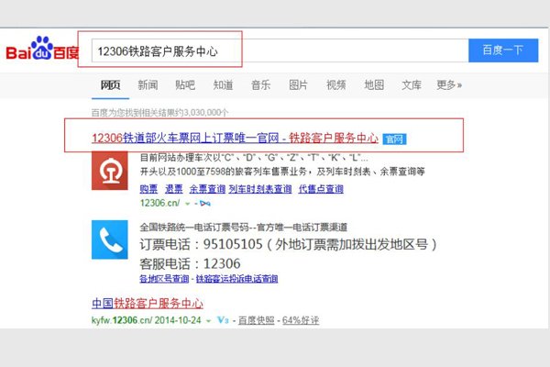This screenshot has height=367, width=550.
Task: Switch to the 地图 tab
Action: point(374,85)
